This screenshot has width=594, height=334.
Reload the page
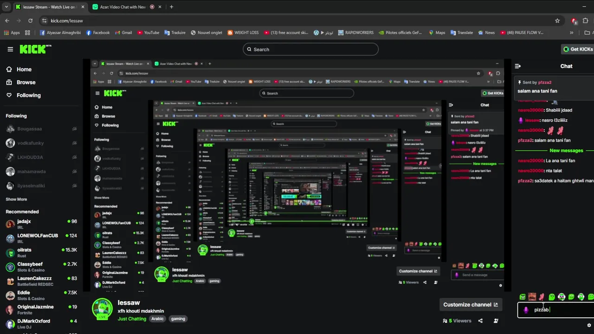(x=30, y=20)
